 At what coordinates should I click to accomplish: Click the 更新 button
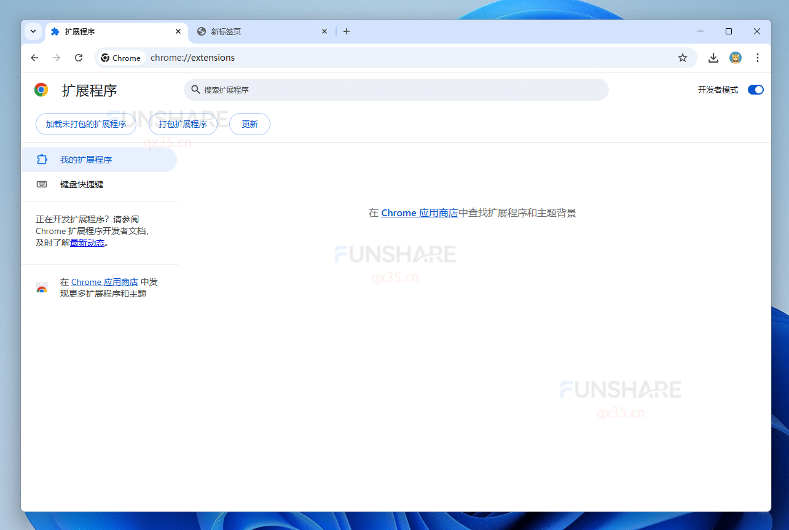249,123
